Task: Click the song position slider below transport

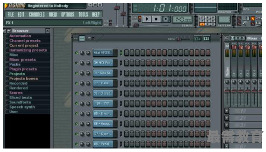Action: 151,26
